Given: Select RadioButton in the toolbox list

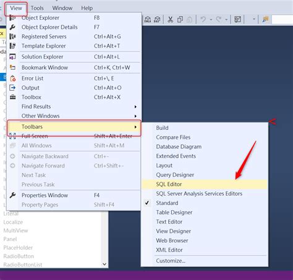Looking at the screenshot, I should tap(19, 256).
